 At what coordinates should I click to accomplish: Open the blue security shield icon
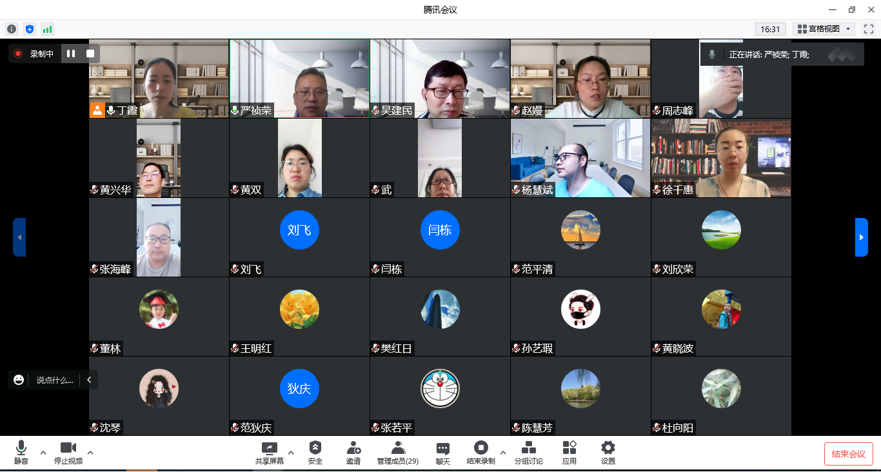point(29,29)
